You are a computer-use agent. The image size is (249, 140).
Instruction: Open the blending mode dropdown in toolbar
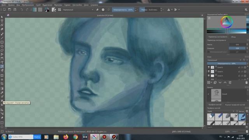pyautogui.click(x=78, y=10)
